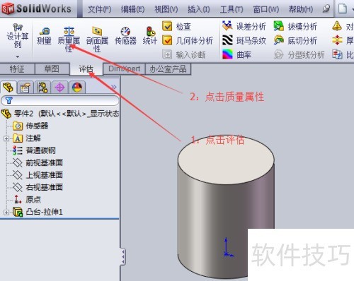Select 传感器 in the feature tree
Image resolution: width=354 pixels, height=281 pixels.
(30, 126)
